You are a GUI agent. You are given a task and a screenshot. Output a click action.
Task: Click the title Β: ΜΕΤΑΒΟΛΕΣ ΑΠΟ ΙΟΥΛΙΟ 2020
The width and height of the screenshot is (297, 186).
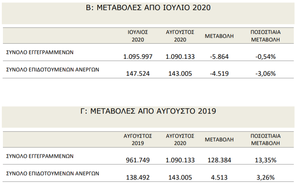click(x=148, y=8)
